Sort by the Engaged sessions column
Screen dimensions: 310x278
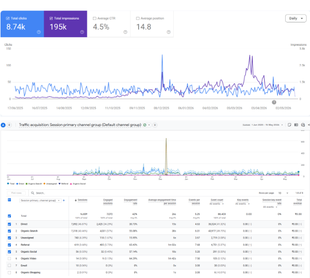[x=108, y=201]
